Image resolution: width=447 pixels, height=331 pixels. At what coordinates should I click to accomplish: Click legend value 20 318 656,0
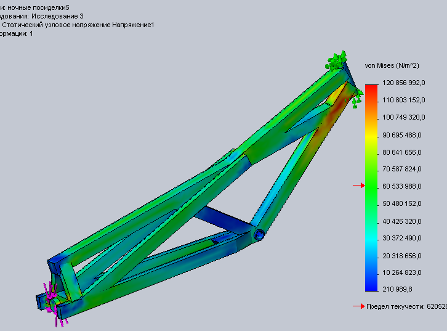pyautogui.click(x=402, y=256)
